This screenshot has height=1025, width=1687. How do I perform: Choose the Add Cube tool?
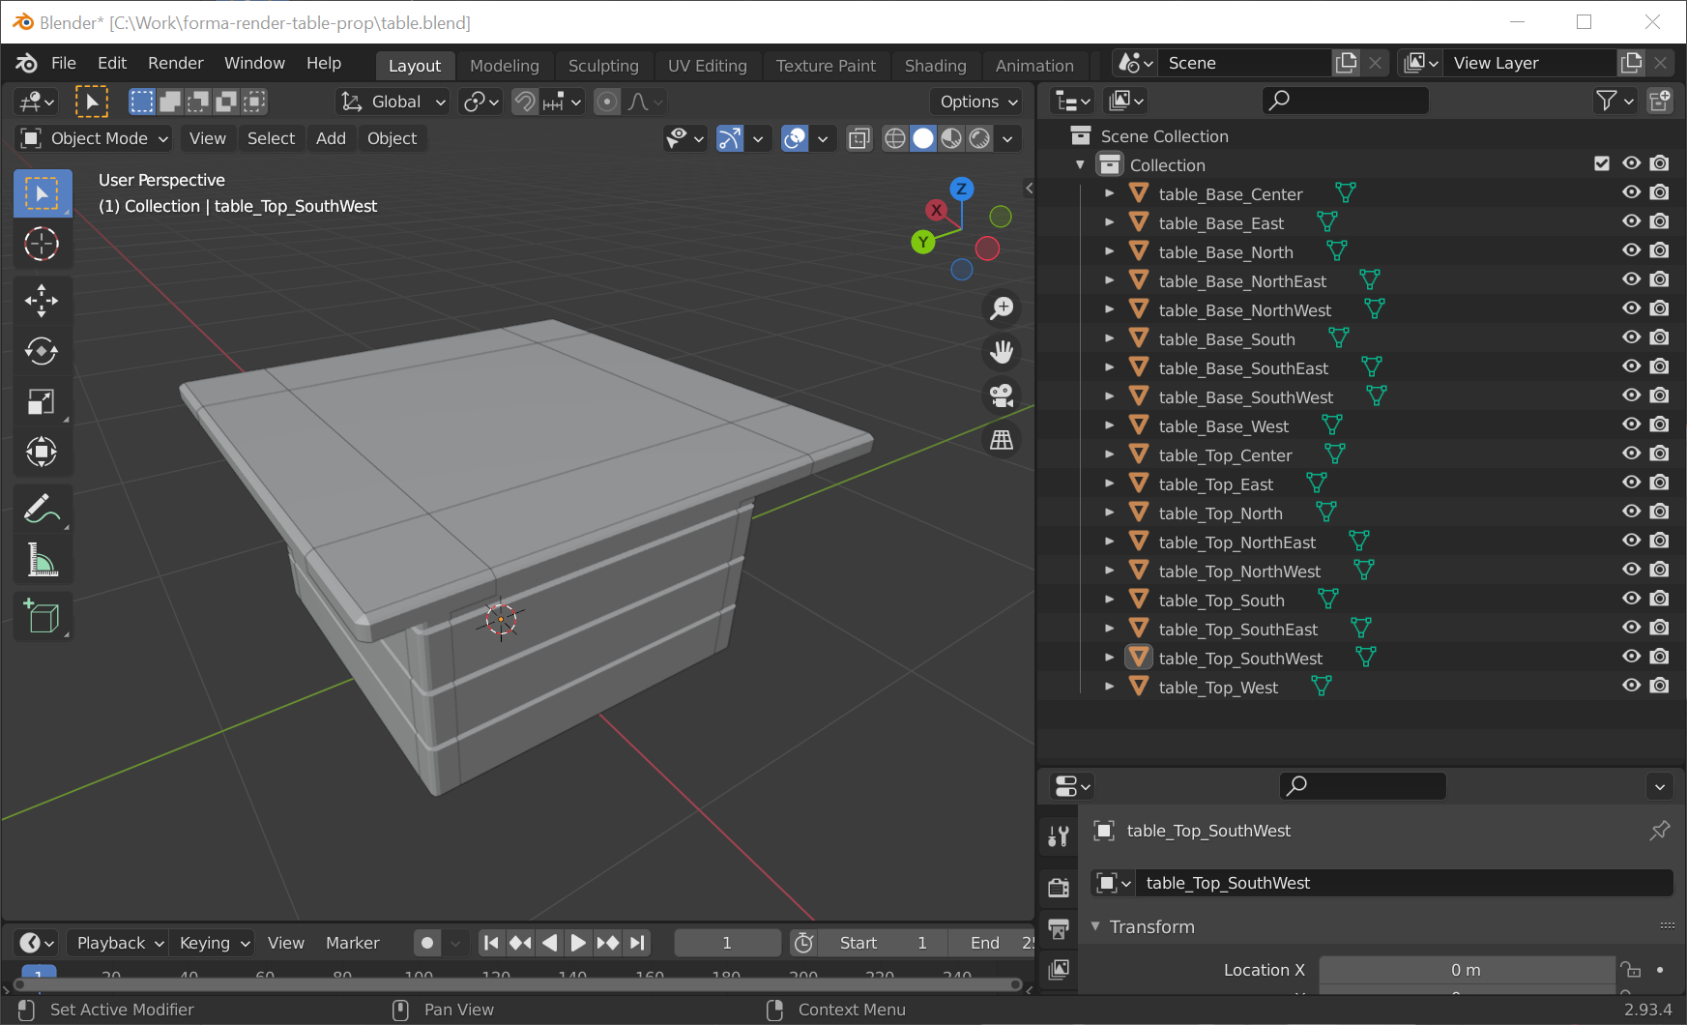(x=43, y=616)
